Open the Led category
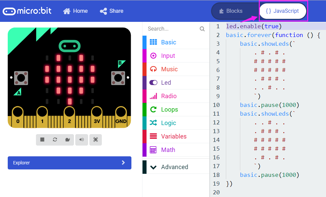 point(176,83)
